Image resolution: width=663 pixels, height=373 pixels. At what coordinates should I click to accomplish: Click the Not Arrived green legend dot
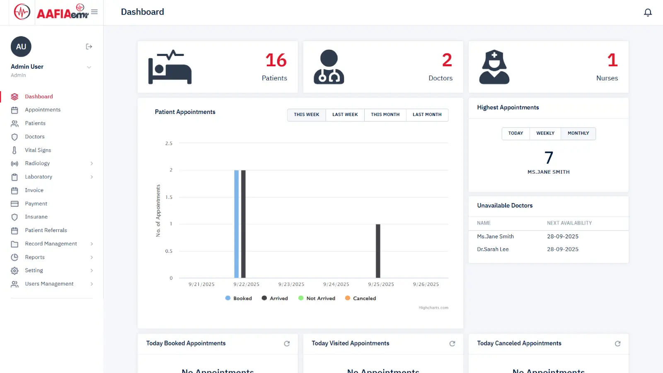tap(301, 298)
